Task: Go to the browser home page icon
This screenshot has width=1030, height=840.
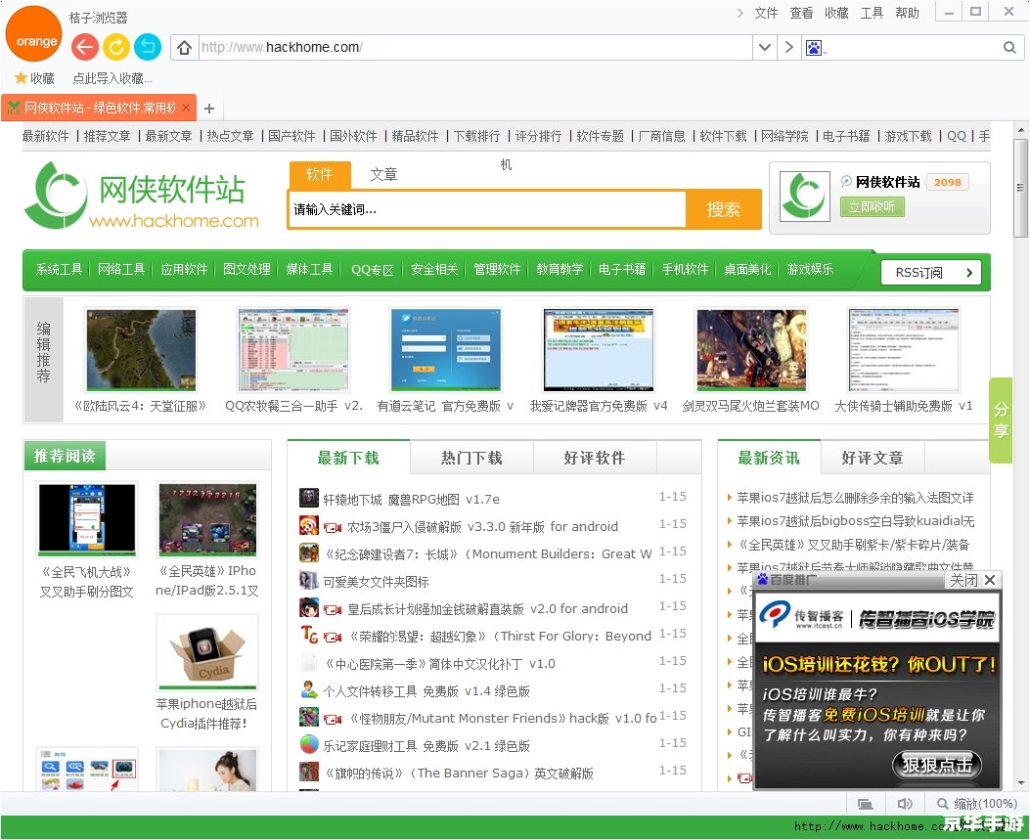Action: pyautogui.click(x=183, y=48)
